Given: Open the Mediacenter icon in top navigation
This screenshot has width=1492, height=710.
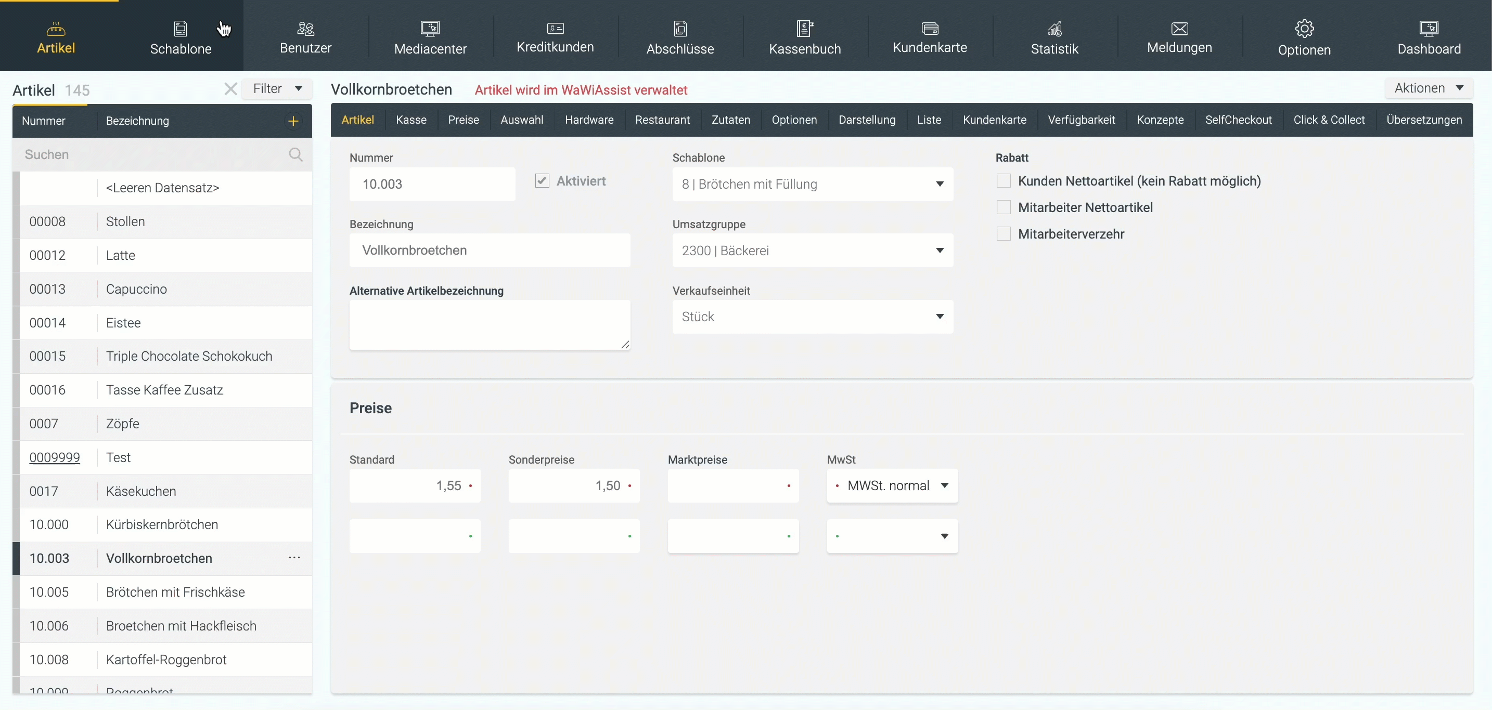Looking at the screenshot, I should tap(430, 29).
